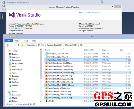
Task: Open the Toolbox side panel in Visual Studio
Action: click(x=2, y=16)
